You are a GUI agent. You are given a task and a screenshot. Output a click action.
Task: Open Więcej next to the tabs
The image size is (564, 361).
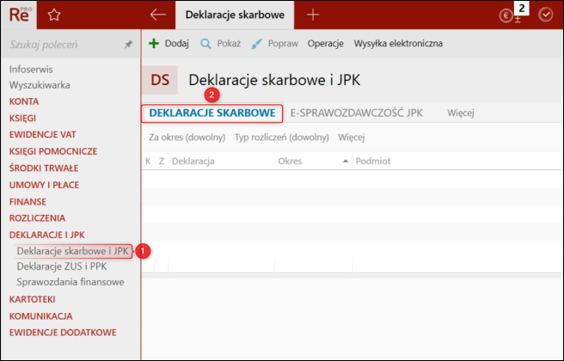(x=461, y=113)
